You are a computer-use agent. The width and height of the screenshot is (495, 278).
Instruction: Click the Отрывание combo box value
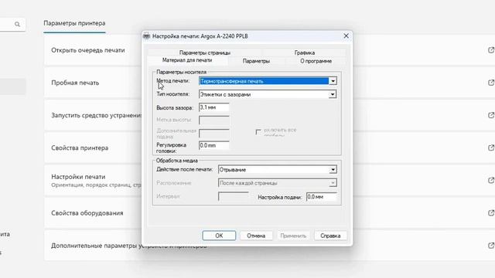[278, 170]
